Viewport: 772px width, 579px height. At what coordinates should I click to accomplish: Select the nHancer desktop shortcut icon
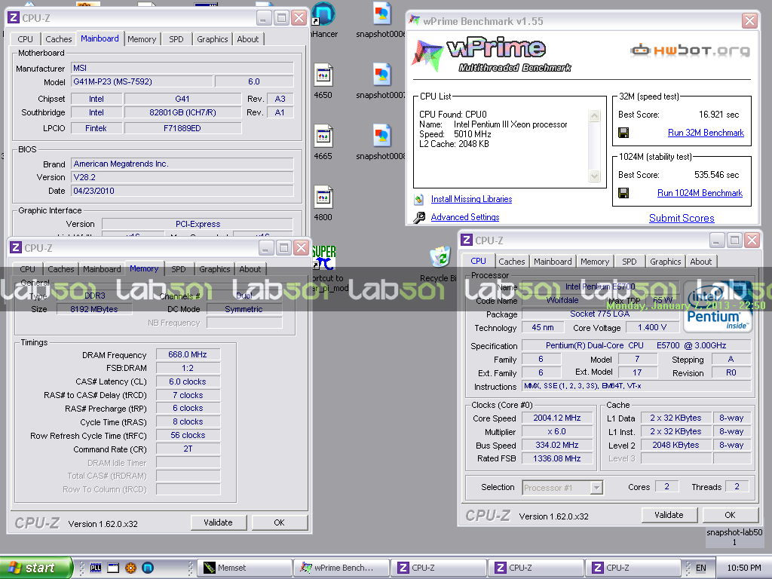tap(323, 14)
